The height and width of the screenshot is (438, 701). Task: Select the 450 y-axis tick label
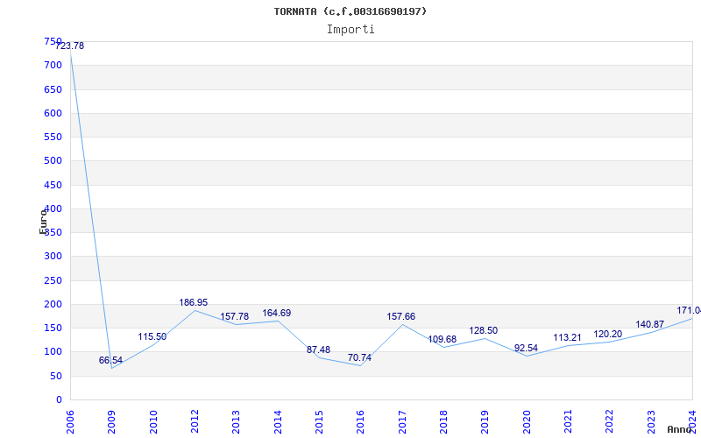coord(53,185)
